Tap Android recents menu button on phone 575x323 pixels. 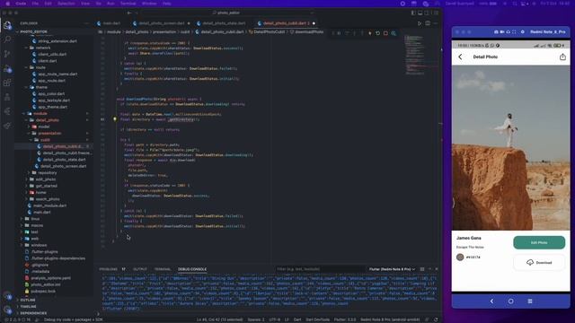530,301
